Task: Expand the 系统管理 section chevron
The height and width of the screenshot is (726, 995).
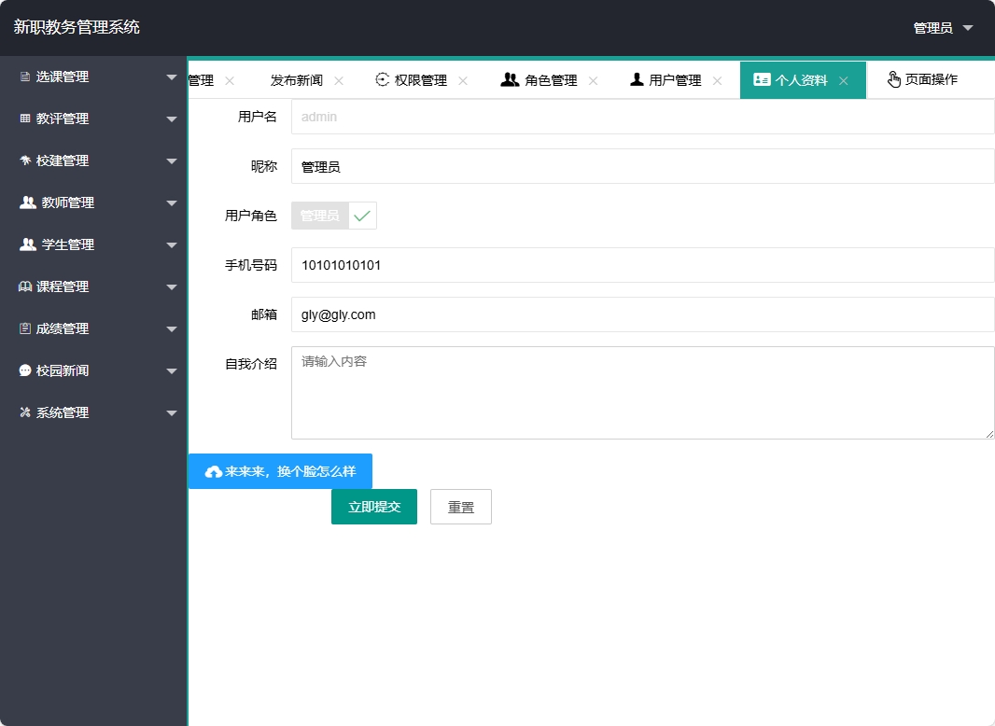Action: pyautogui.click(x=172, y=412)
